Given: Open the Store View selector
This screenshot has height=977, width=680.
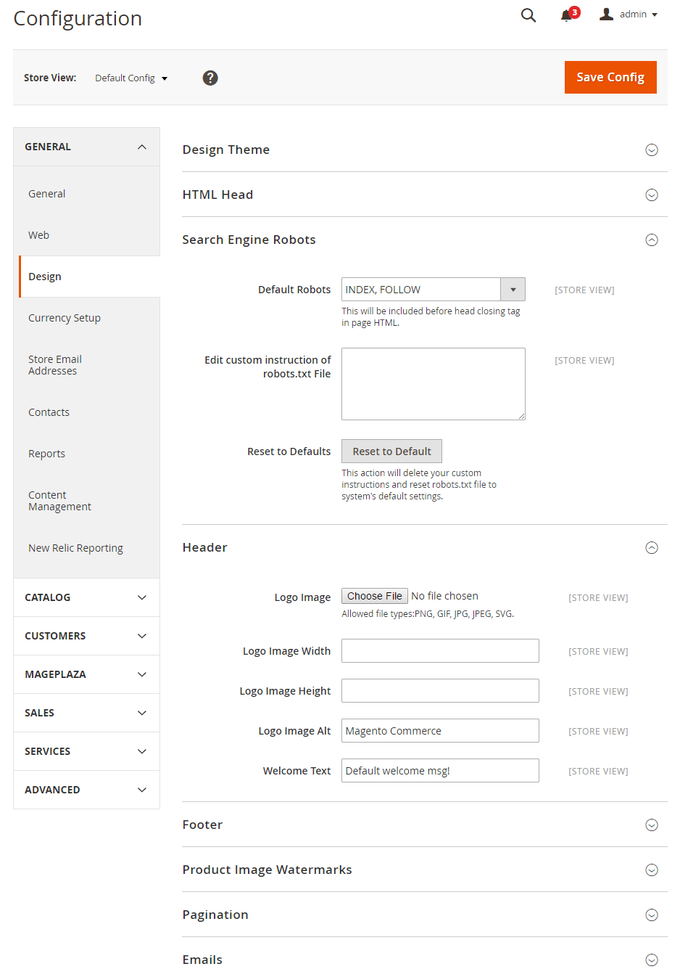Looking at the screenshot, I should (131, 78).
